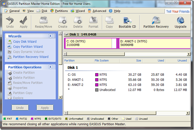Sort by Partition column header
Screen dimensions: 194x130
(79, 60)
